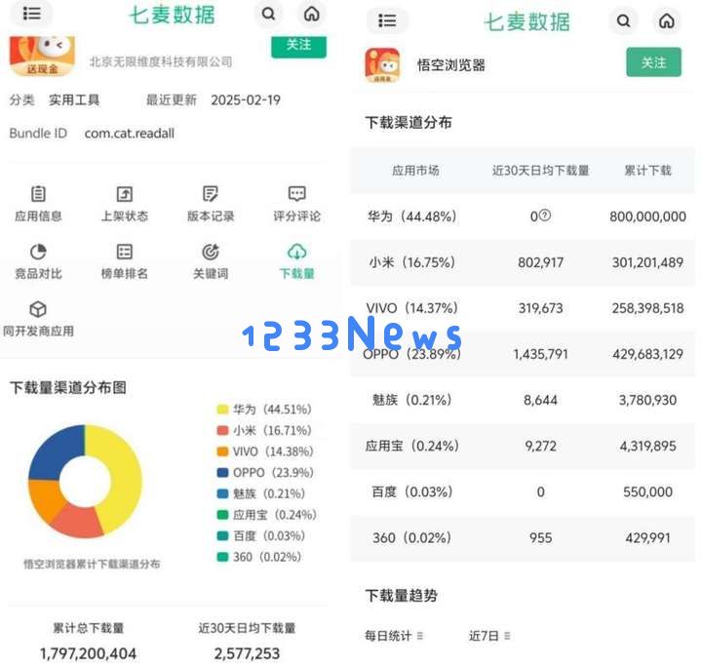Viewport: 702px width, 668px height.
Task: Toggle the 魅族 (0.21%) legend entry
Action: (261, 493)
